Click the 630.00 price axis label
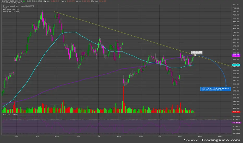Viewport: 243px width, 143px height. click(236, 60)
